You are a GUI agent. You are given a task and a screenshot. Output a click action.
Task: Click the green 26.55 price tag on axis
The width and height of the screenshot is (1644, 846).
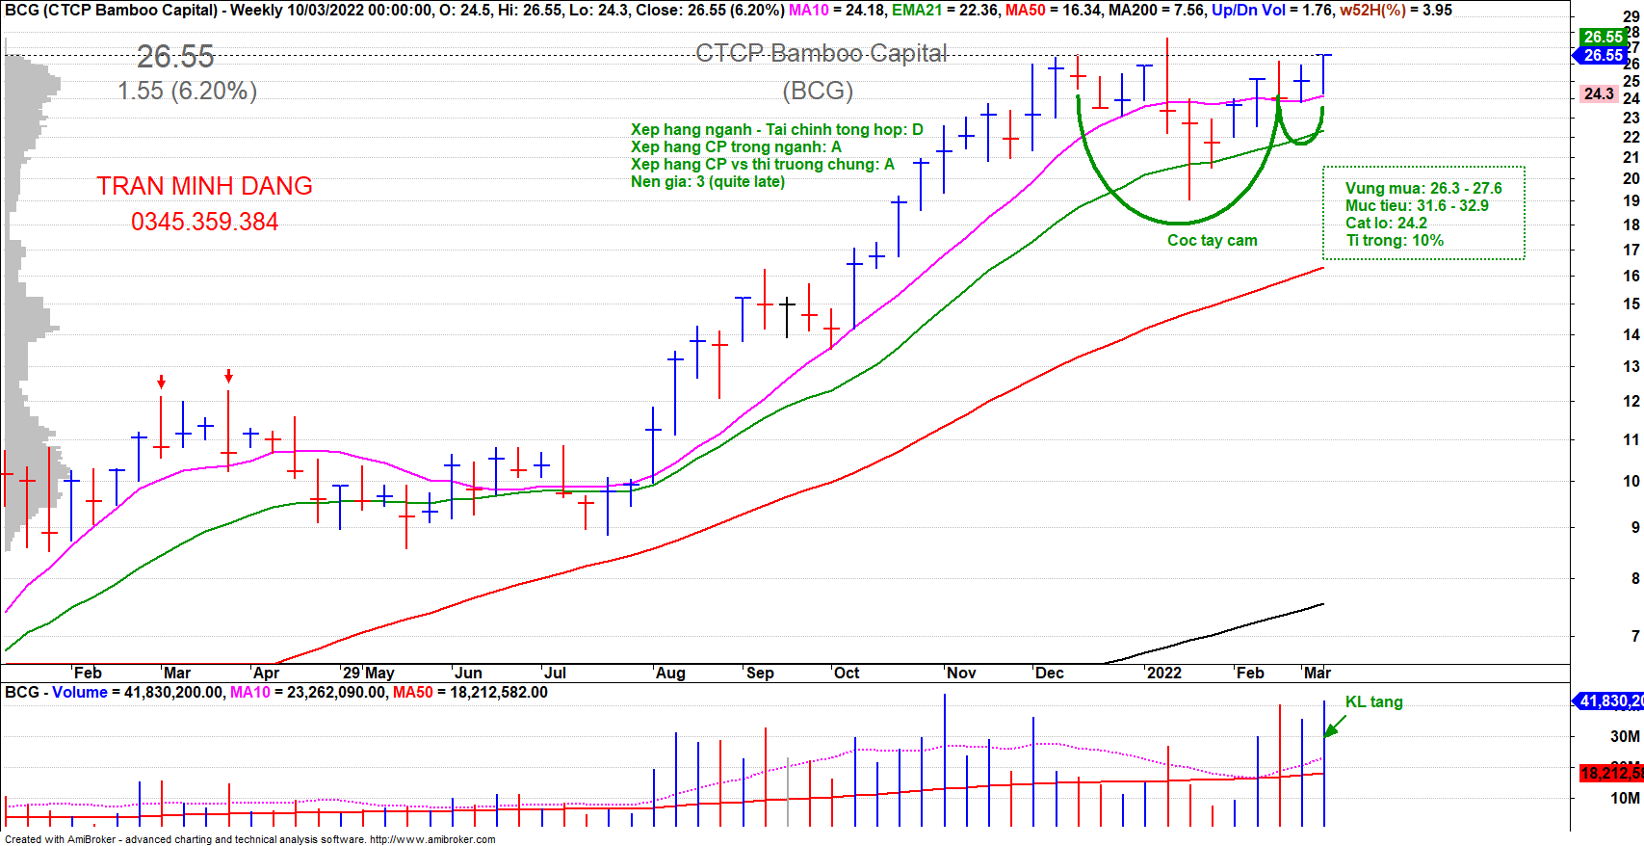1603,37
